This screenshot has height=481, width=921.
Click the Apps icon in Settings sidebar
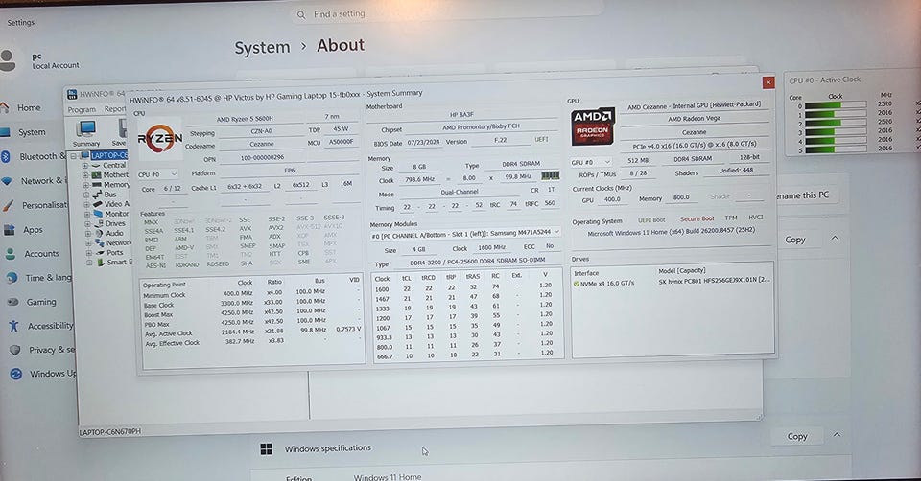(x=9, y=230)
